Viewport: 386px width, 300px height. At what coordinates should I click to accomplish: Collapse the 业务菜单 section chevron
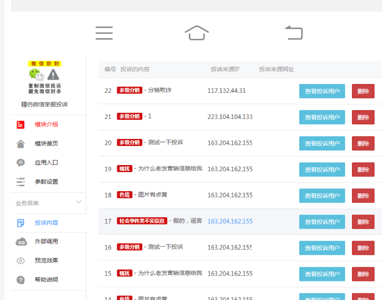click(x=79, y=202)
